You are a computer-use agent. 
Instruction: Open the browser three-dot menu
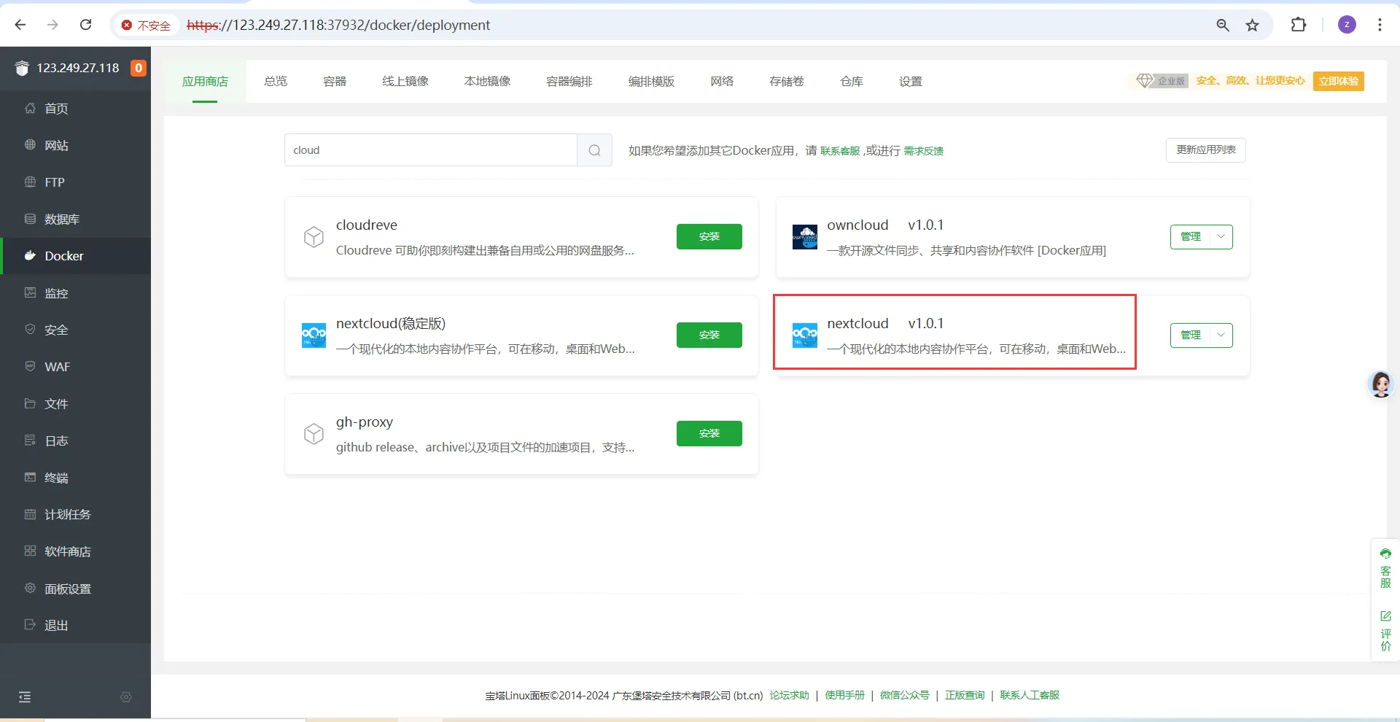[x=1380, y=25]
